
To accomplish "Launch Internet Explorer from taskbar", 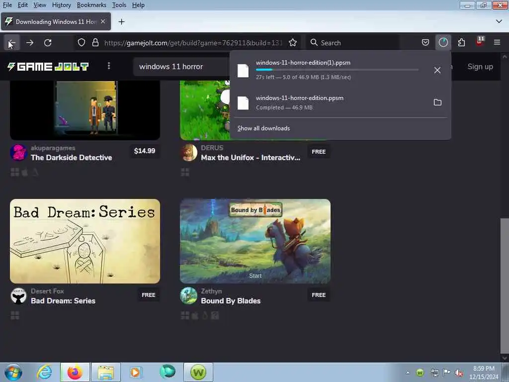I will pos(44,372).
